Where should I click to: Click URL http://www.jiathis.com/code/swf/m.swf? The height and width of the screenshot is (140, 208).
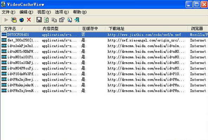pyautogui.click(x=144, y=35)
